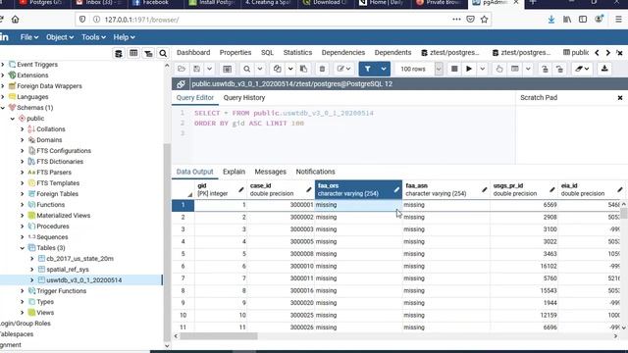Open the Help menu
Screen dimensions: 628x353
click(124, 37)
